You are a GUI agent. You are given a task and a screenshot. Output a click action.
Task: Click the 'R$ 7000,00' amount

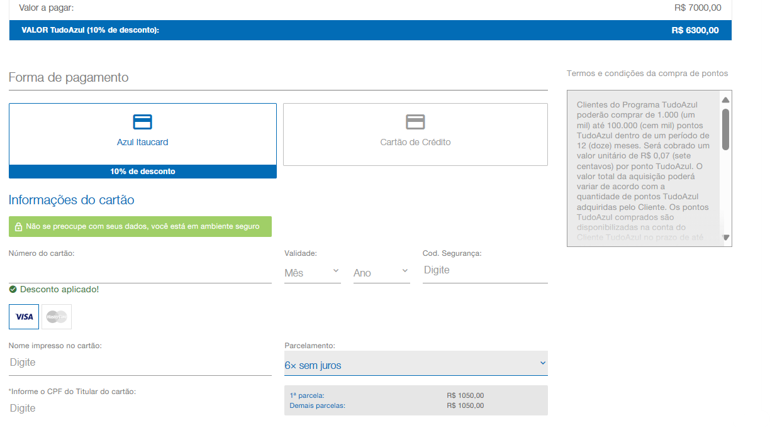(x=698, y=8)
